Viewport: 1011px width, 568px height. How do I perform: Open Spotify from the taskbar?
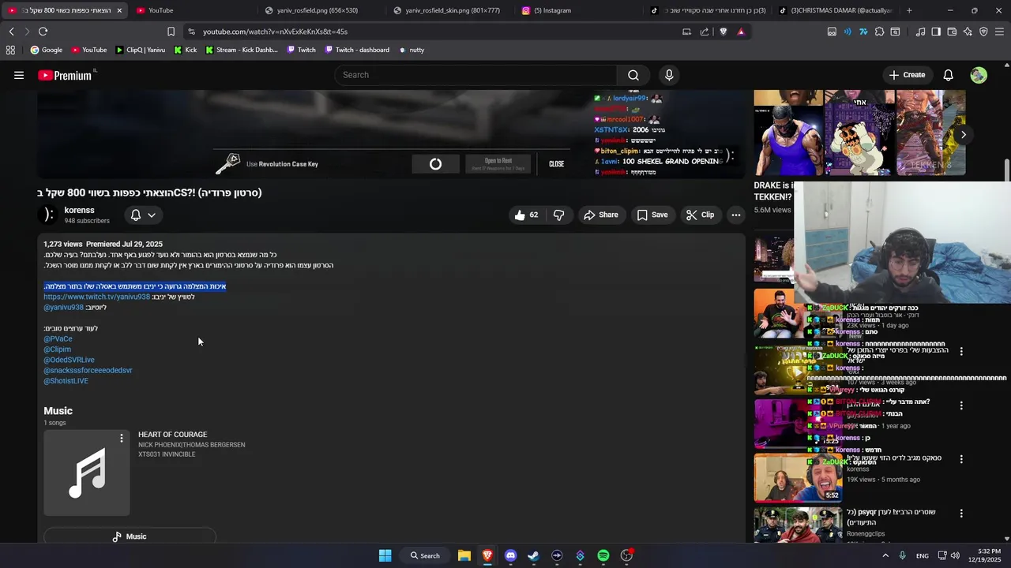pyautogui.click(x=603, y=555)
